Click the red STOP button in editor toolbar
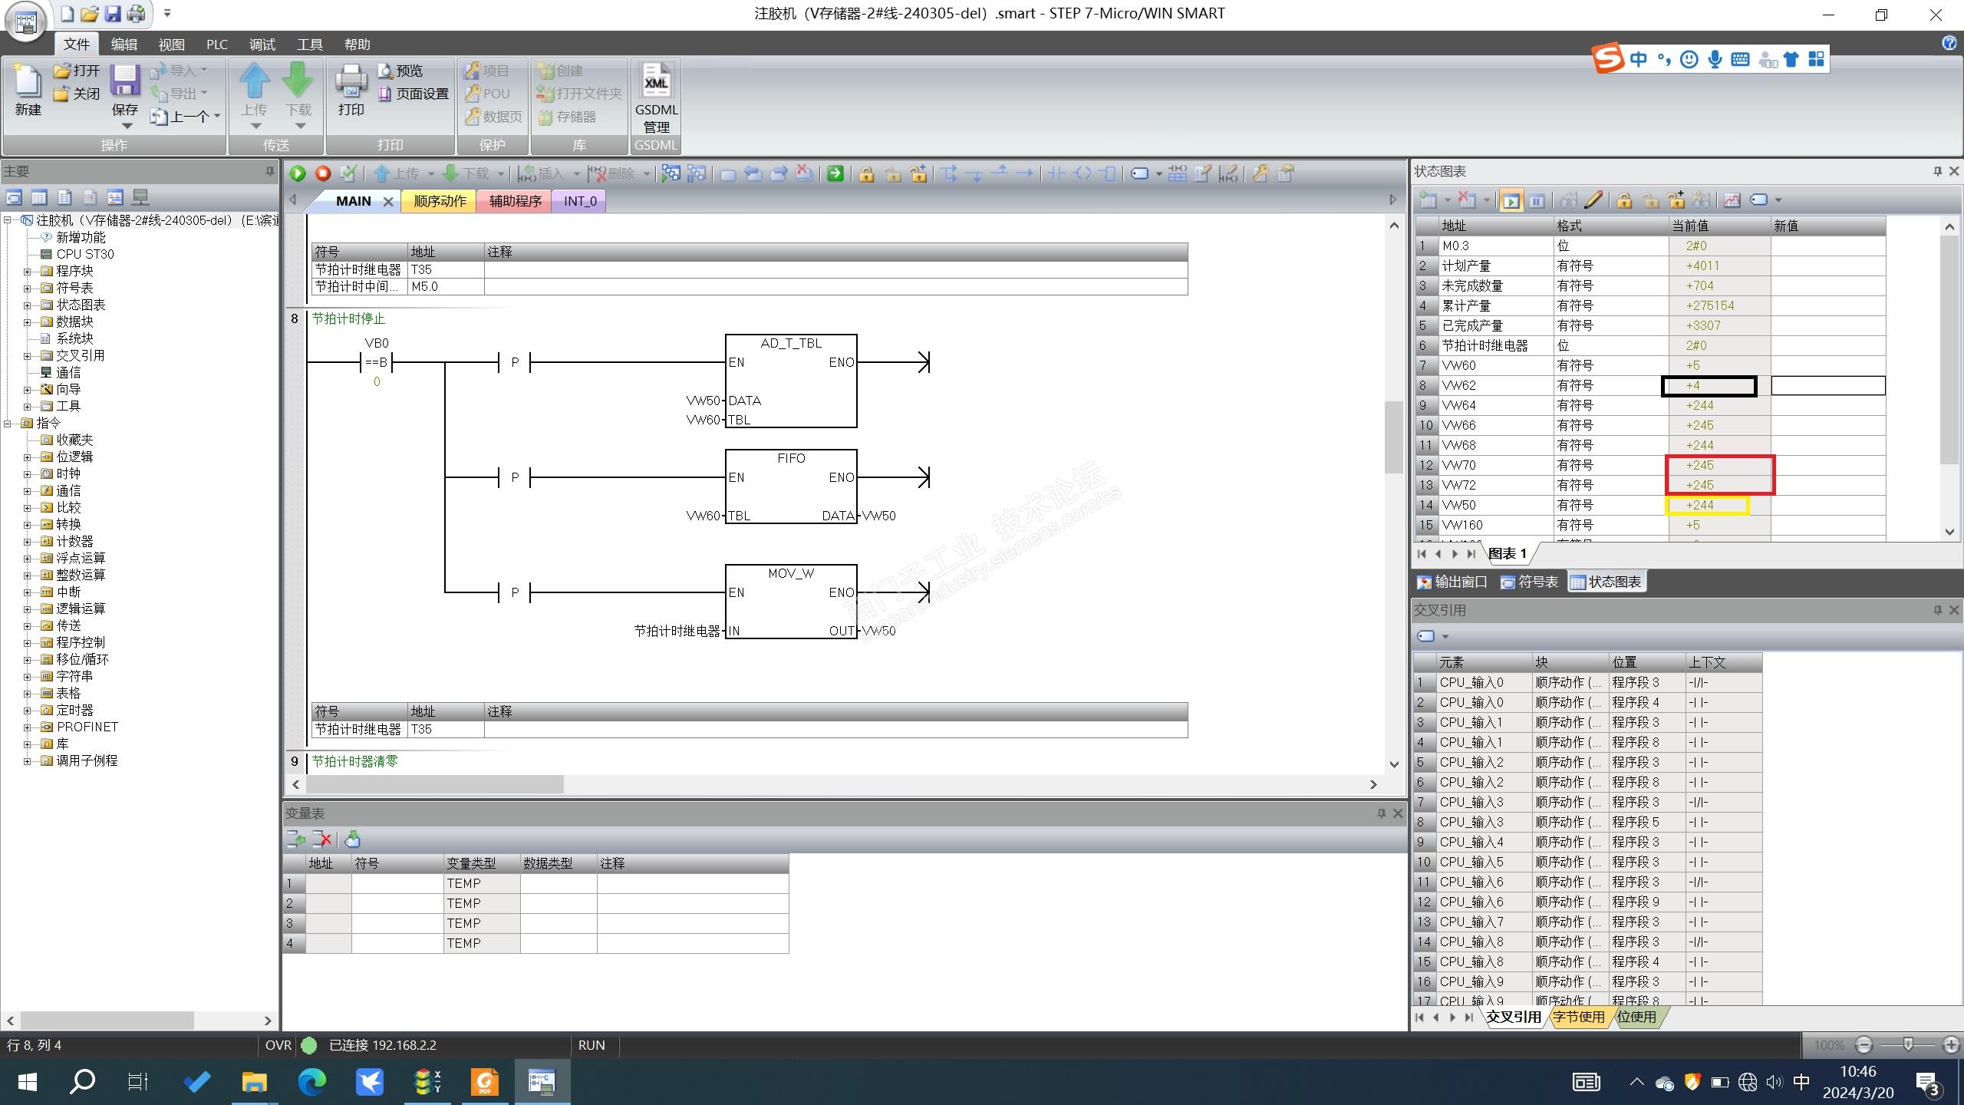The width and height of the screenshot is (1964, 1105). [x=323, y=173]
